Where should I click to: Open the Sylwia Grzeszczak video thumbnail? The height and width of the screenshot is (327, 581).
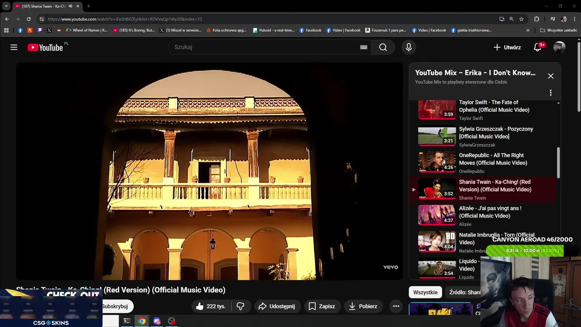coord(437,136)
